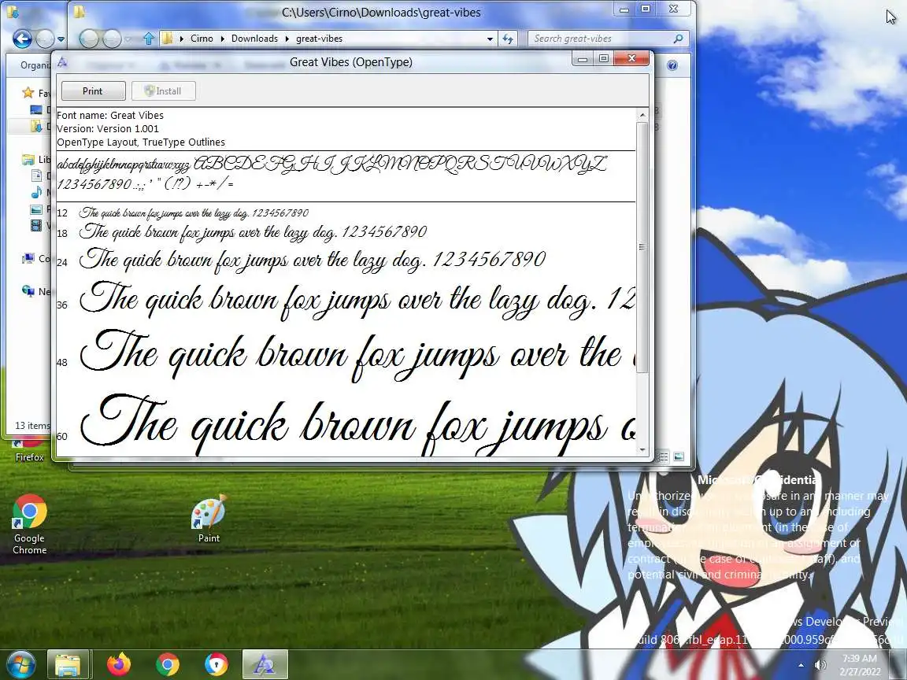Click the Firefox taskbar icon
Image resolution: width=907 pixels, height=680 pixels.
[x=119, y=664]
